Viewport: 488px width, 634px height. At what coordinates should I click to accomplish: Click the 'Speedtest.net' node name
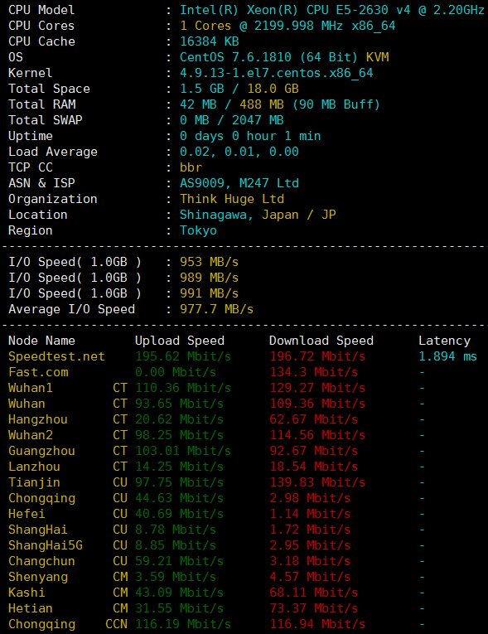pyautogui.click(x=56, y=357)
